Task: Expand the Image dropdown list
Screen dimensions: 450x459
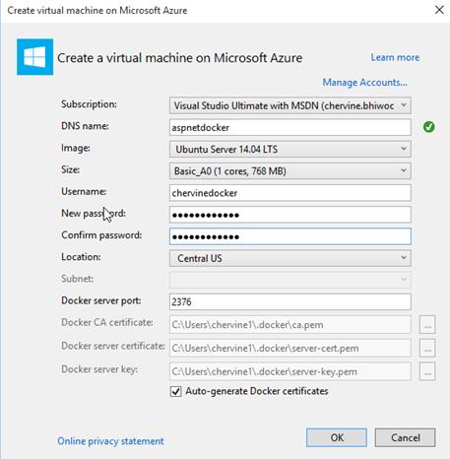Action: click(x=290, y=149)
